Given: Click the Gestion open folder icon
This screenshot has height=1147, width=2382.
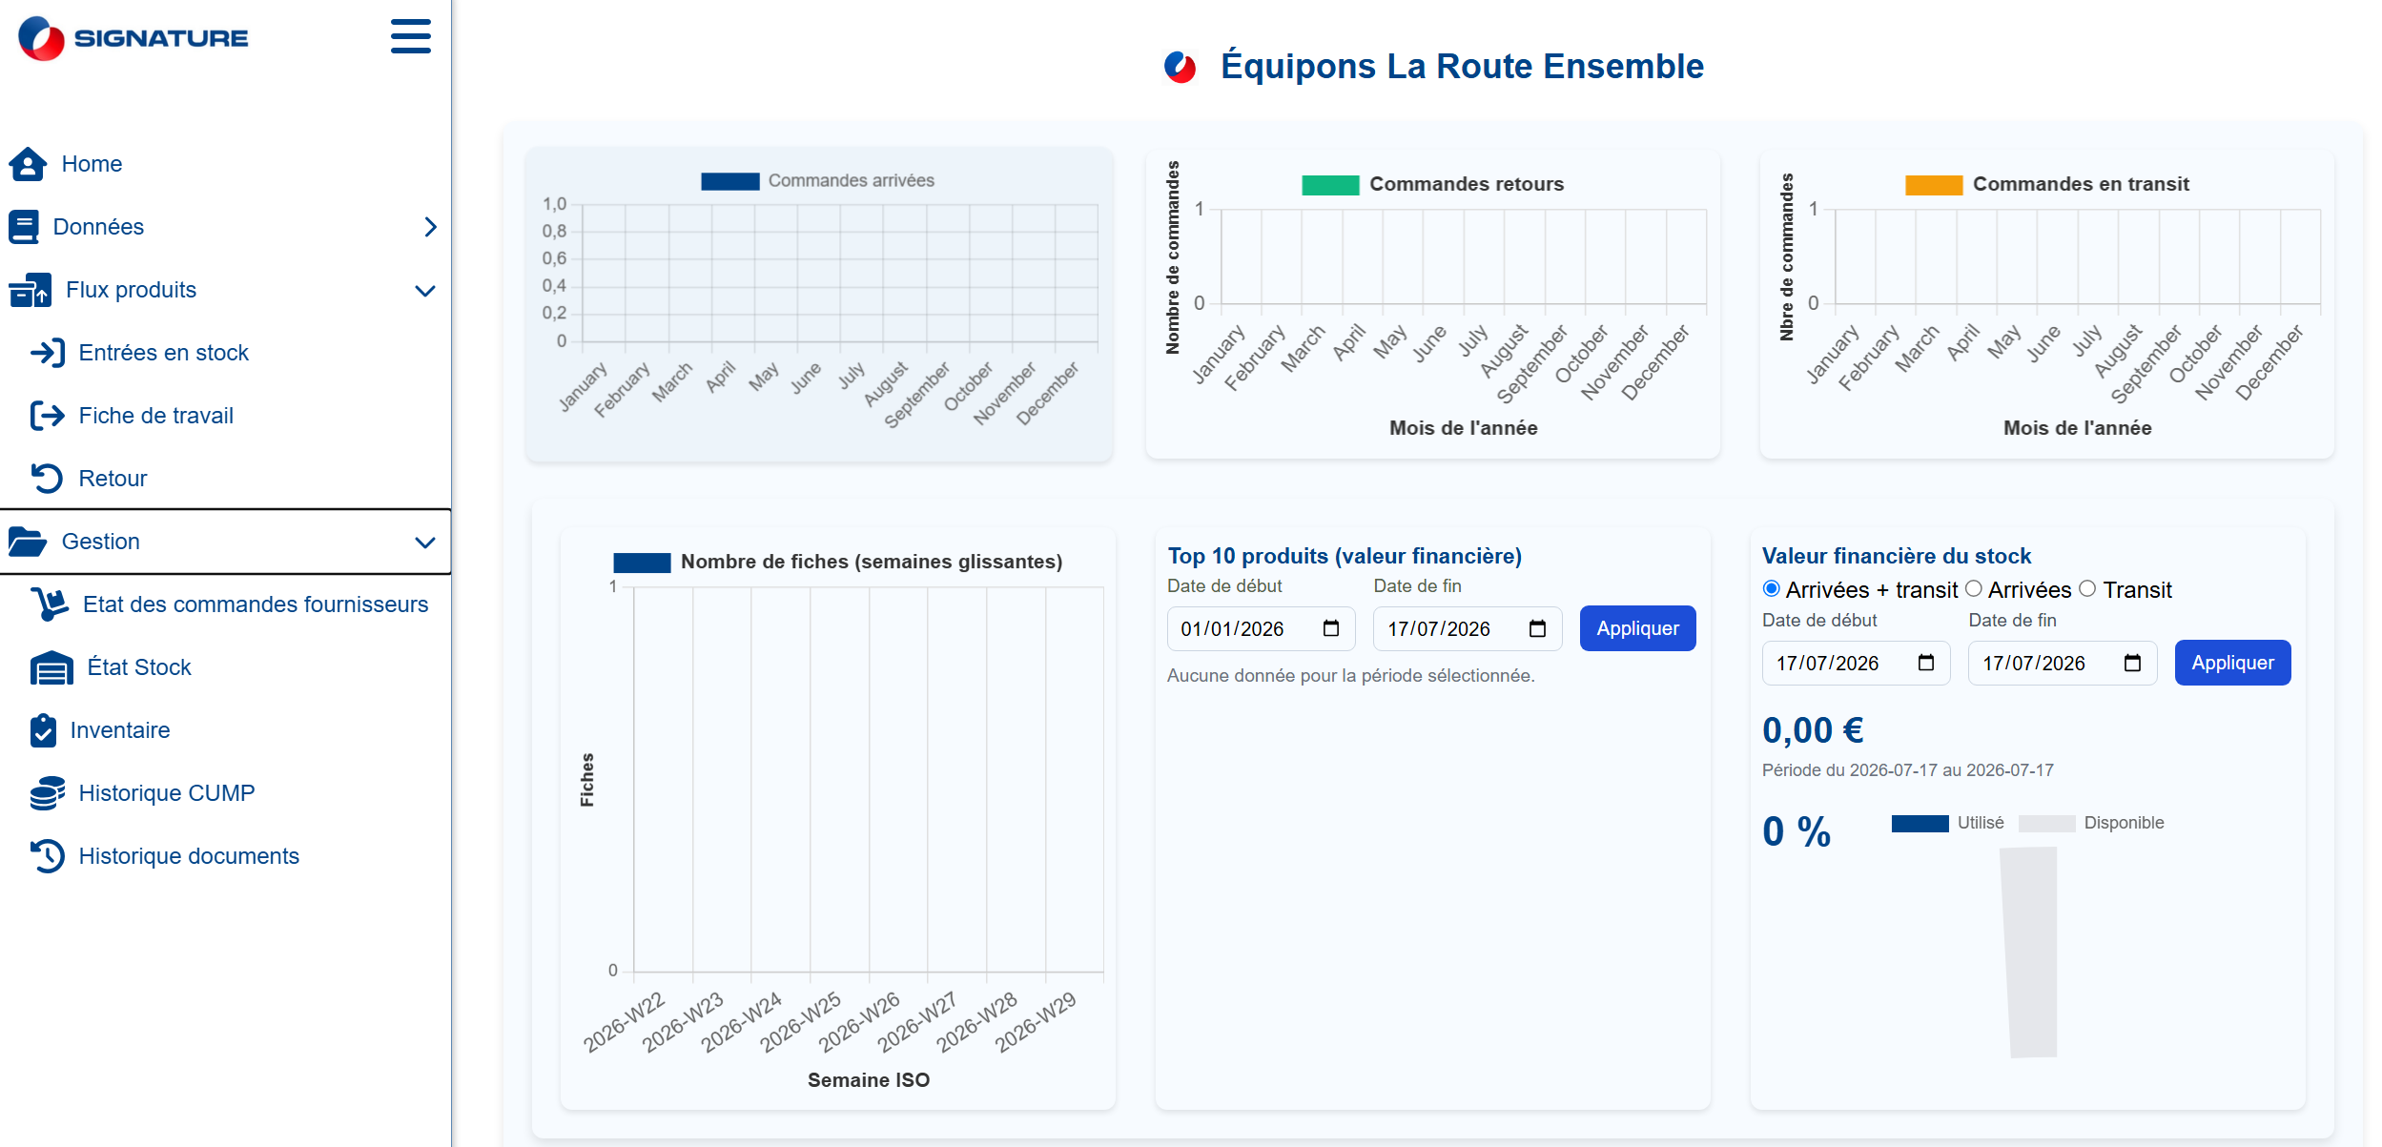Looking at the screenshot, I should coord(28,542).
